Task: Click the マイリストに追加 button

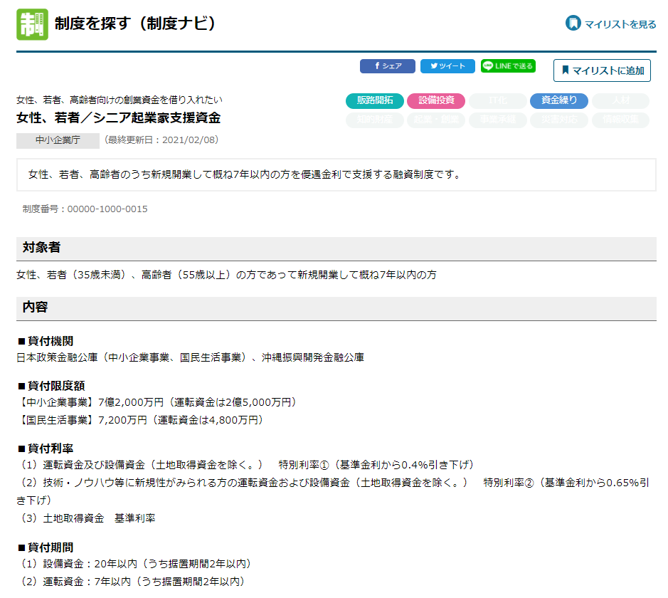Action: 602,70
